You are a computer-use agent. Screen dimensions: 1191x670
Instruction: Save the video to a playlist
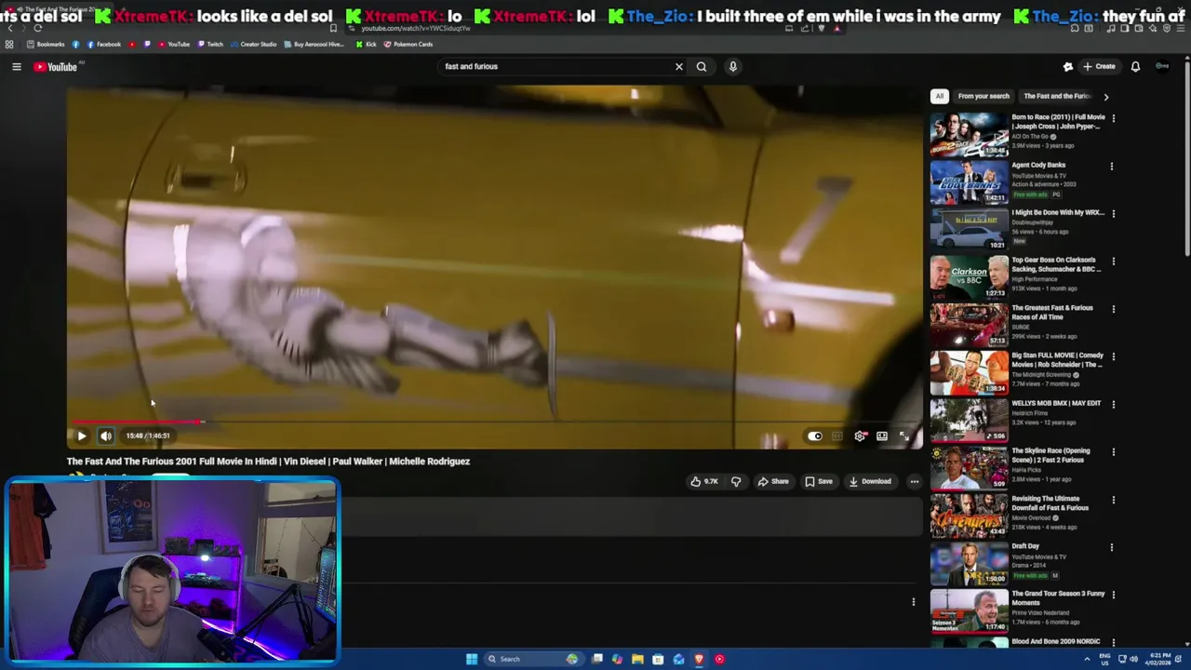tap(819, 481)
